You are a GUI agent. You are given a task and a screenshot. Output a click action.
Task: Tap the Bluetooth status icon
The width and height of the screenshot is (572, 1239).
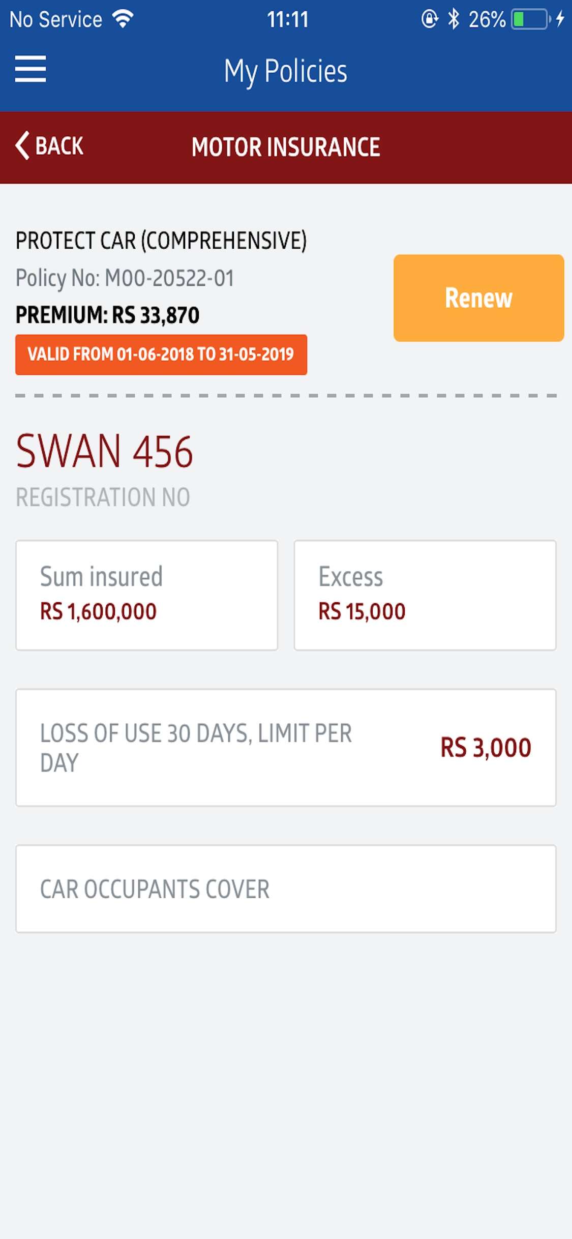click(x=453, y=19)
